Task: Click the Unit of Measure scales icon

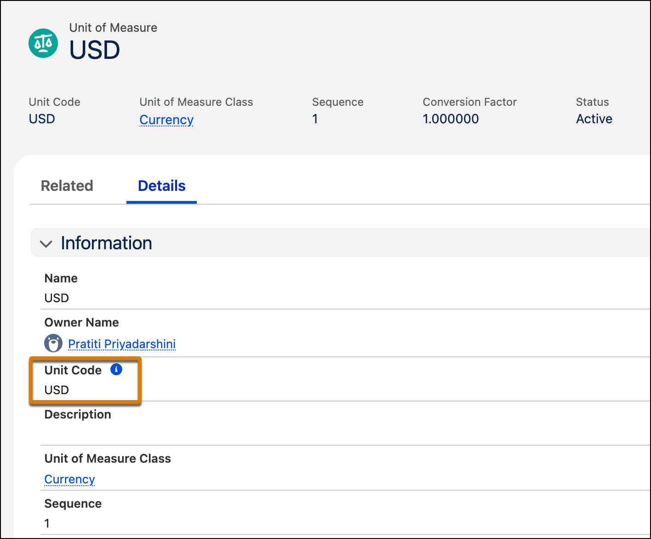Action: (44, 44)
